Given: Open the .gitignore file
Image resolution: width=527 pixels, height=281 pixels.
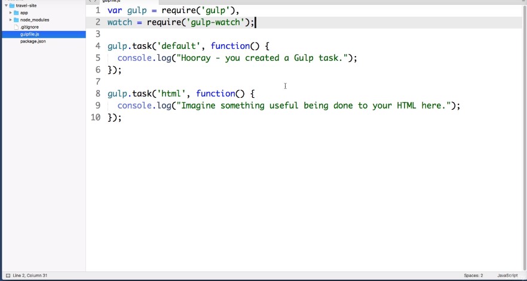Looking at the screenshot, I should tap(29, 27).
